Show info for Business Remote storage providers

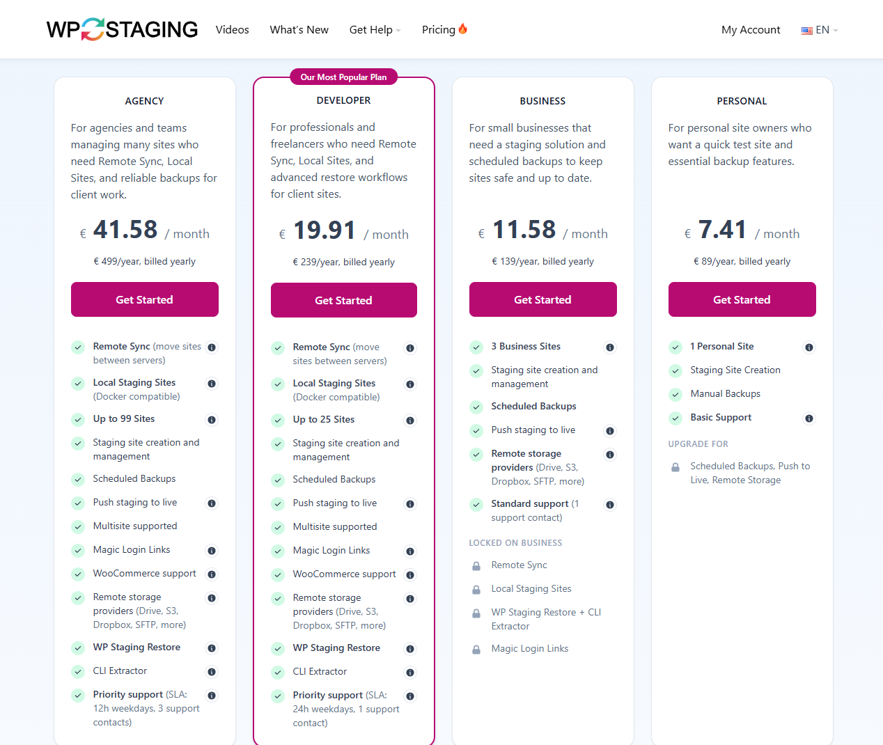[610, 455]
